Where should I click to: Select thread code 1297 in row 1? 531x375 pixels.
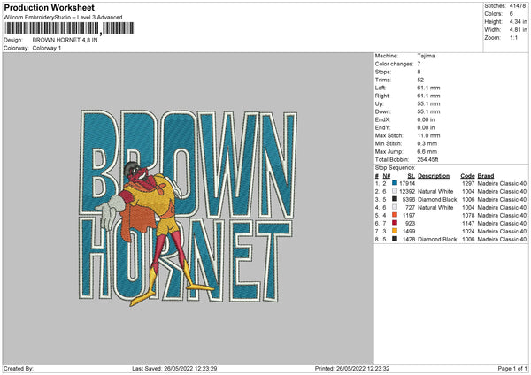(468, 183)
